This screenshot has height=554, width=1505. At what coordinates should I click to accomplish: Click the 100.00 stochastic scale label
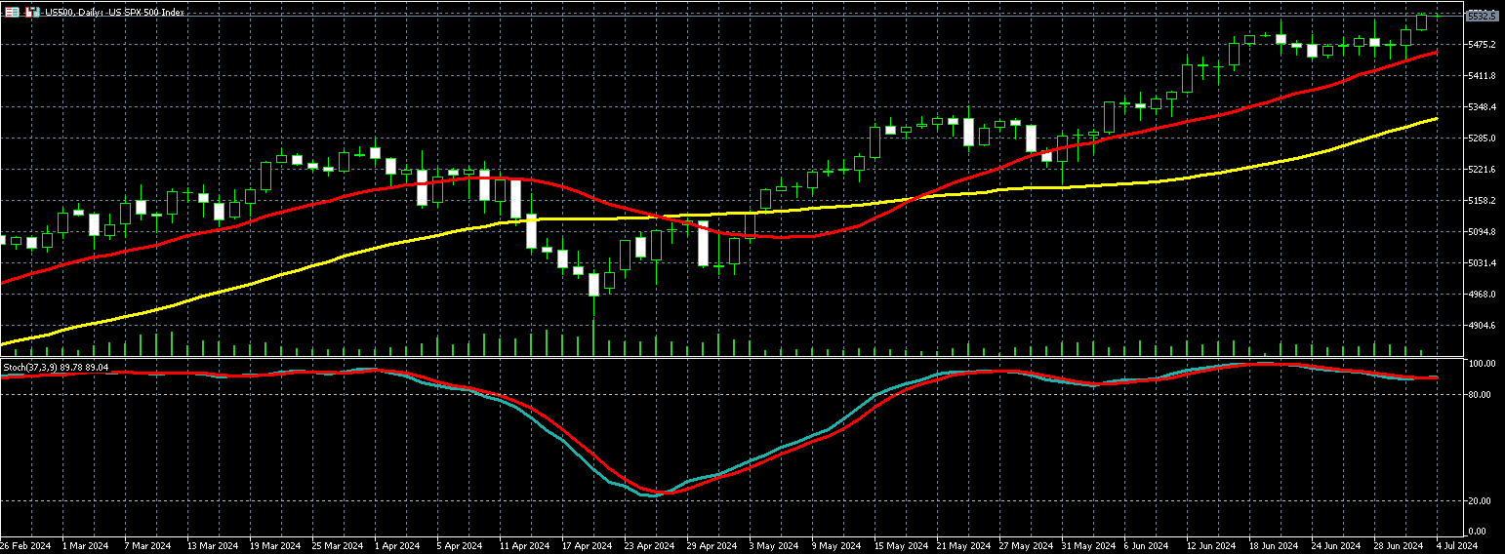(x=1482, y=364)
